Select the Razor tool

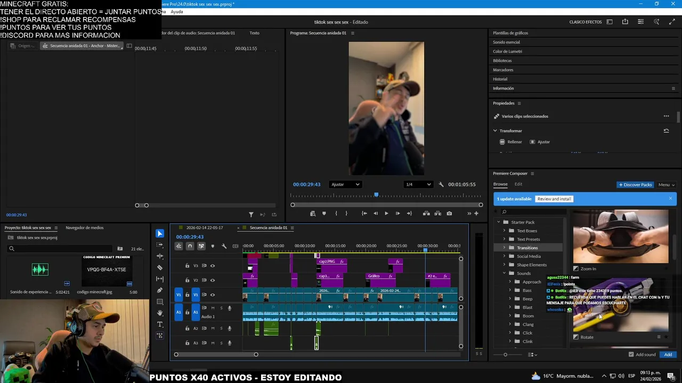pyautogui.click(x=160, y=268)
